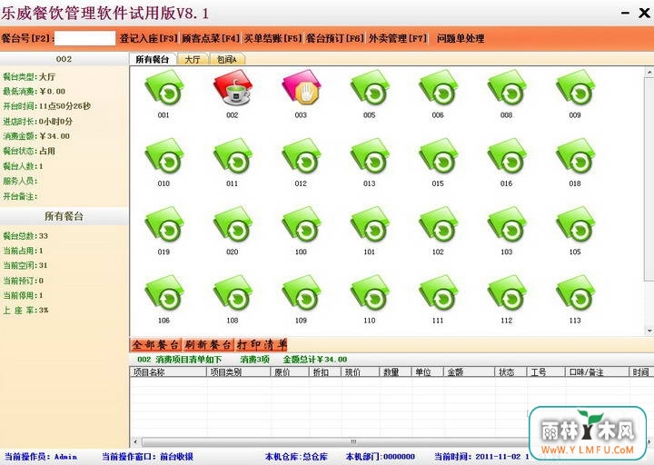
Task: Click the 折扣 column header
Action: coord(325,372)
